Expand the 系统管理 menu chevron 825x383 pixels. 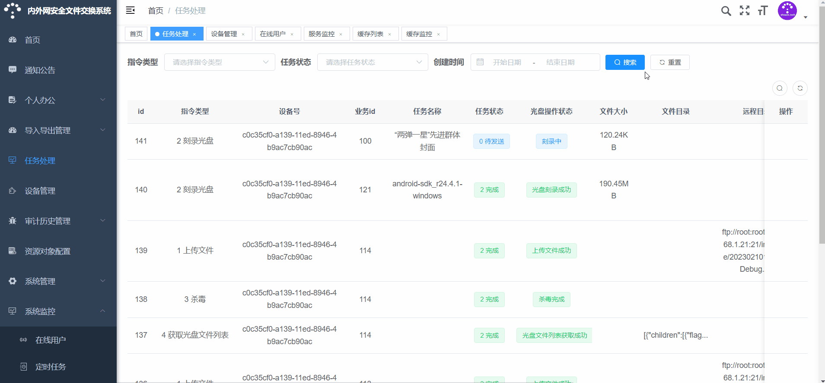click(103, 281)
